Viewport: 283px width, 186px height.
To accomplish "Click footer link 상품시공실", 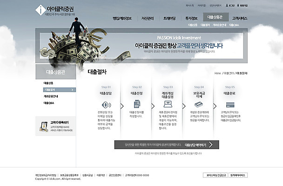I will pos(88,175).
